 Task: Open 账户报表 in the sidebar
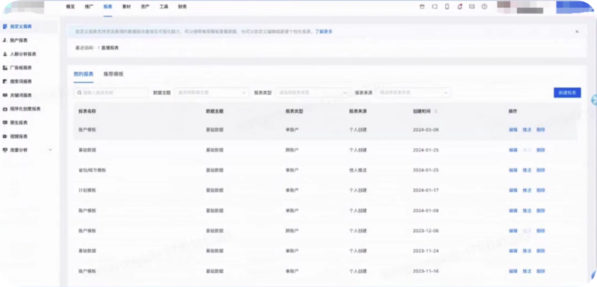[19, 40]
